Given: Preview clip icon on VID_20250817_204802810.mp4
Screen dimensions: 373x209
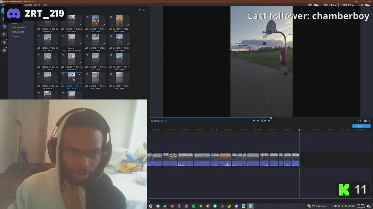Looking at the screenshot, I should tap(39, 74).
